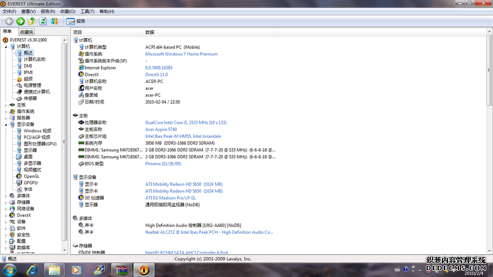Open the DualCore Intel Core i5 link
Image resolution: width=493 pixels, height=277 pixels.
(x=186, y=122)
